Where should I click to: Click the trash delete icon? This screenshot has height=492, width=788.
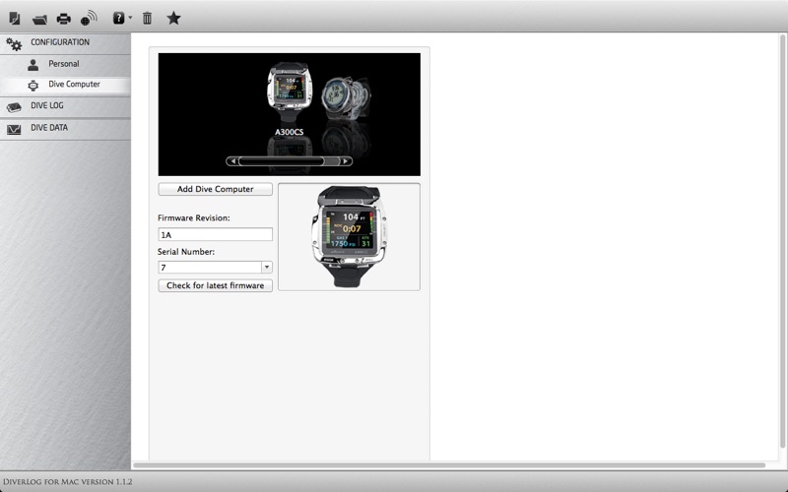coord(147,19)
